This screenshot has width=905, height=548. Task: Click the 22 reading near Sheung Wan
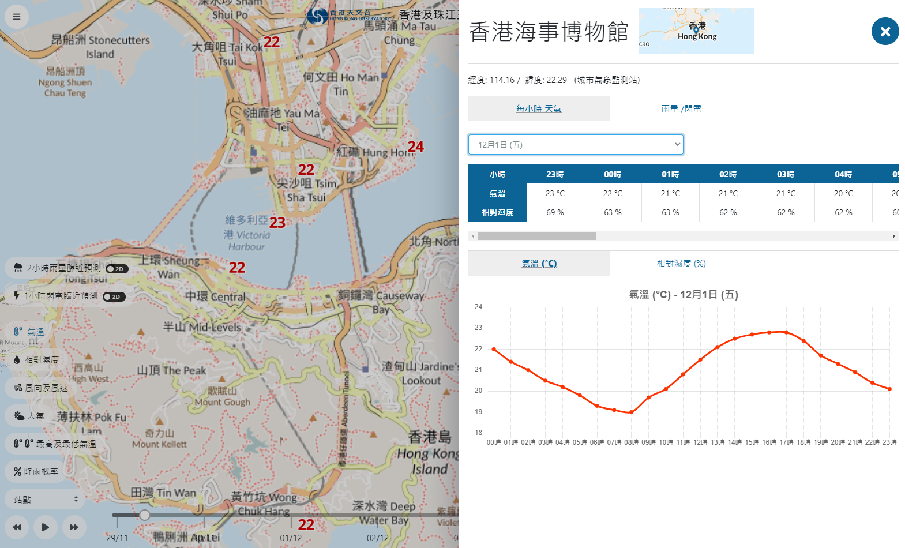coord(237,268)
